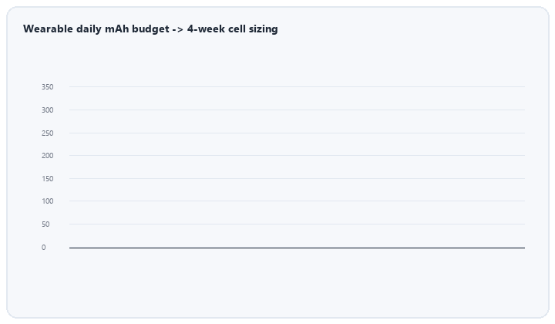Select the 300 y-axis label
Screen dimensions: 555x324
tap(48, 110)
